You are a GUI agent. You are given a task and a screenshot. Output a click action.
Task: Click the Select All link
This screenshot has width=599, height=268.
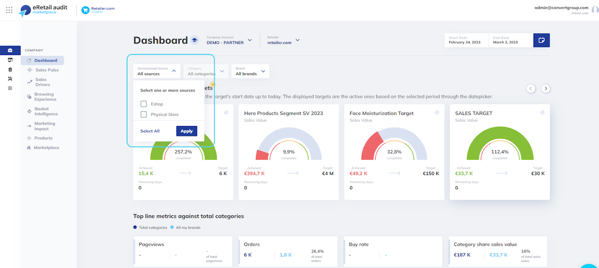point(150,131)
